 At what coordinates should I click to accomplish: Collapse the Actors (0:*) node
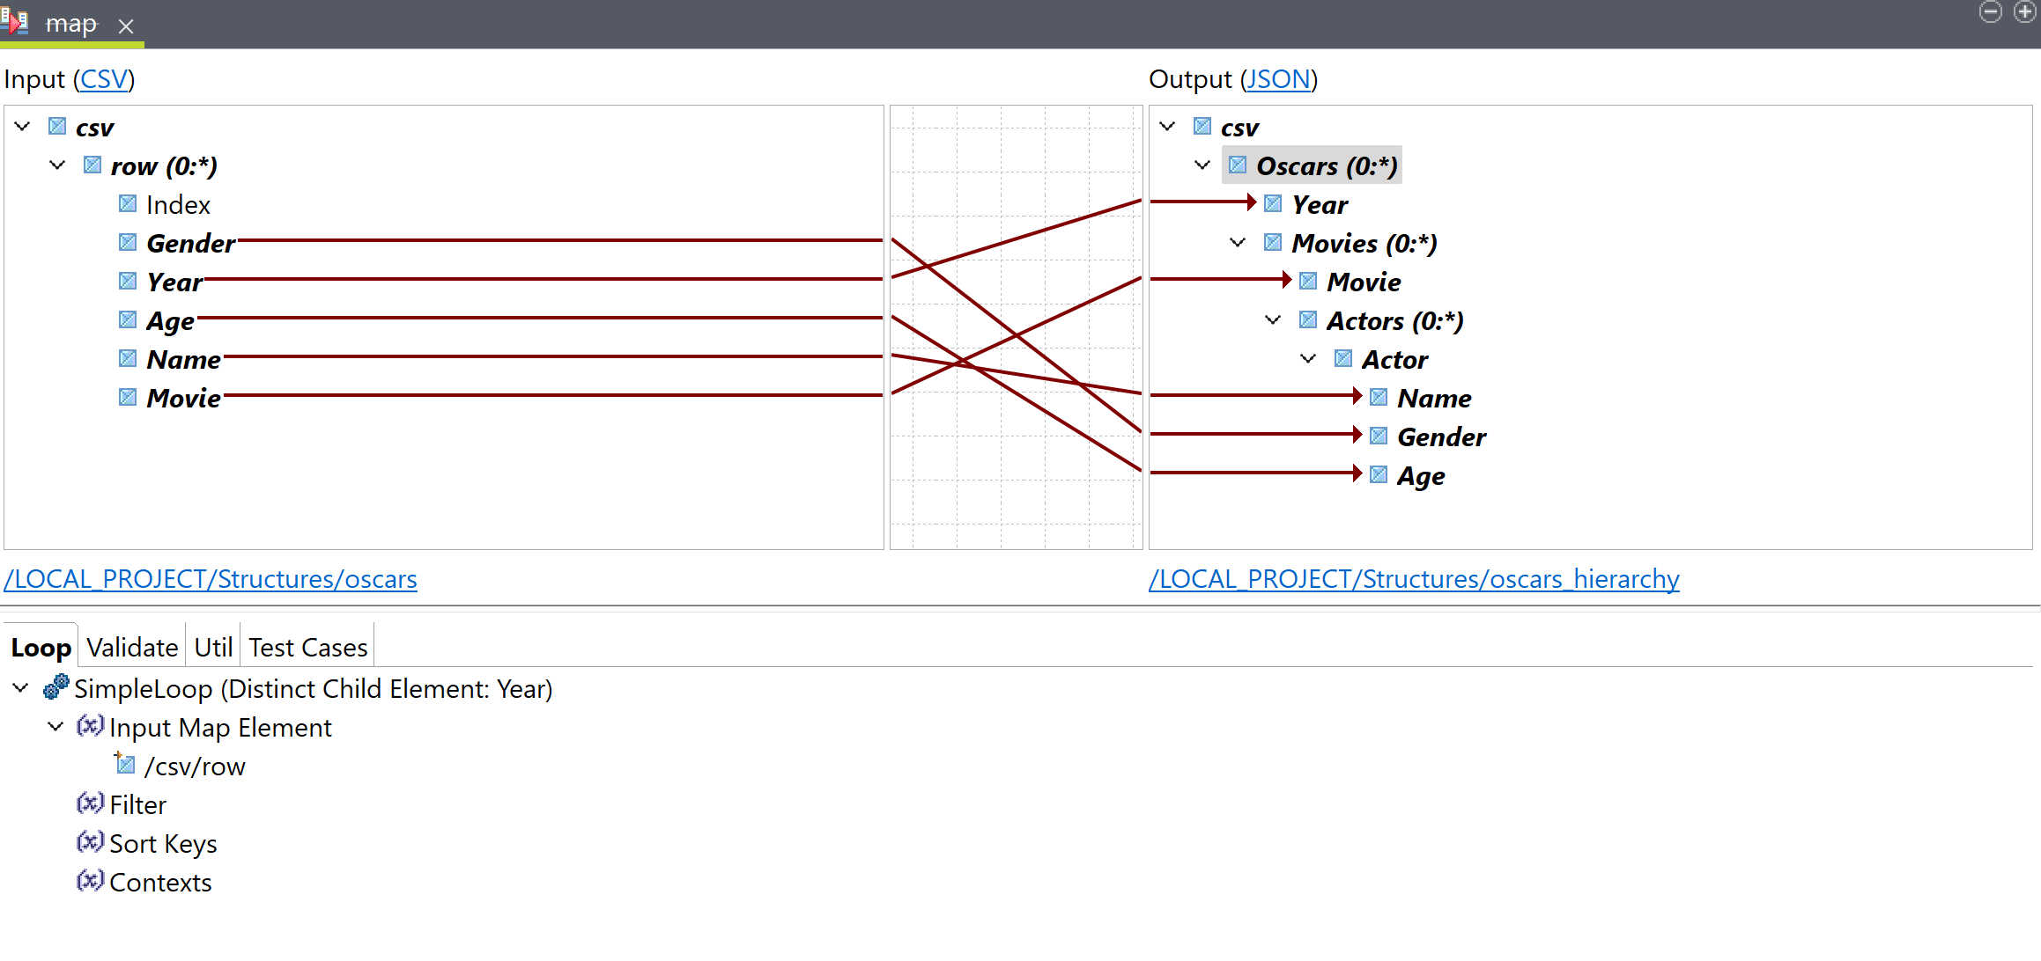[x=1273, y=320]
